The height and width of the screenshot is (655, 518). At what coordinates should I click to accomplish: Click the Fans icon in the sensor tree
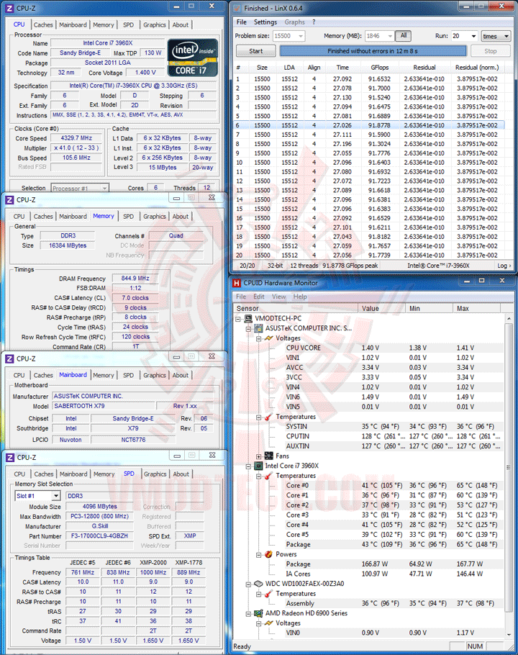(269, 456)
